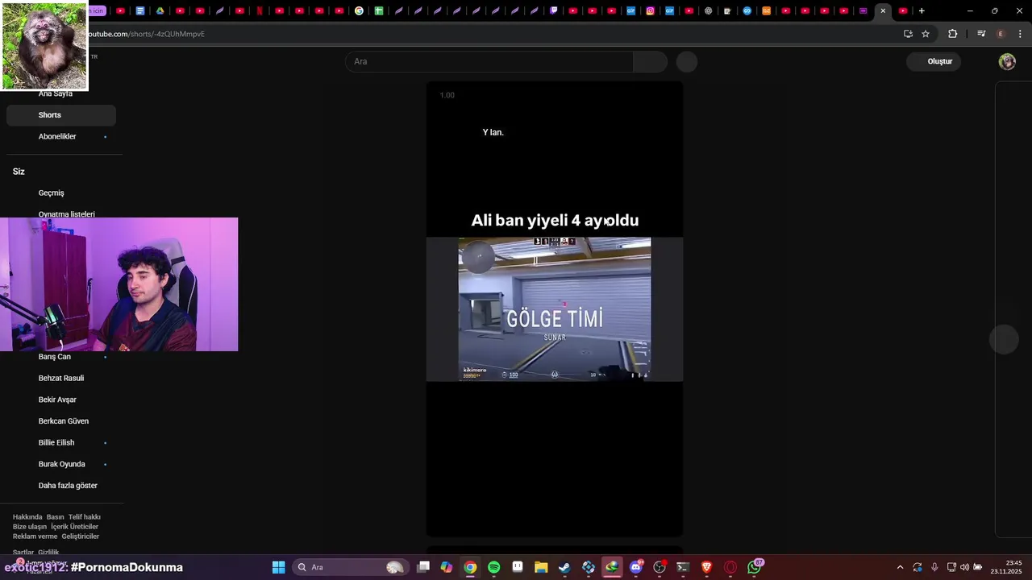Open the terminal app on the taskbar
Image resolution: width=1032 pixels, height=580 pixels.
coord(683,567)
